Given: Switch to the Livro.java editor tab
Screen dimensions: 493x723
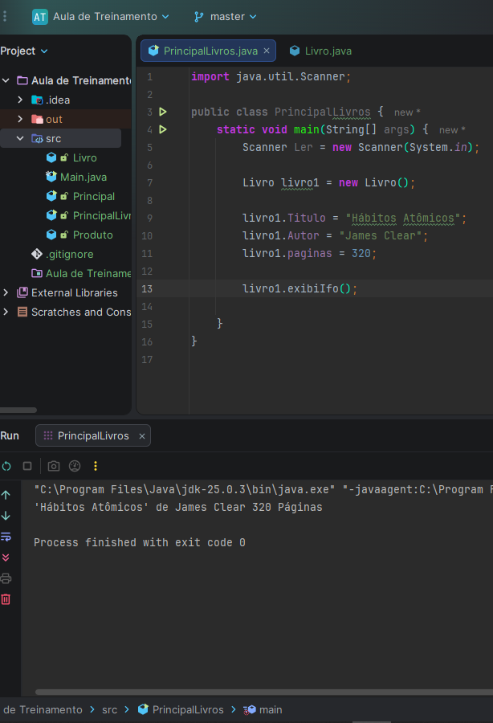Looking at the screenshot, I should (320, 51).
